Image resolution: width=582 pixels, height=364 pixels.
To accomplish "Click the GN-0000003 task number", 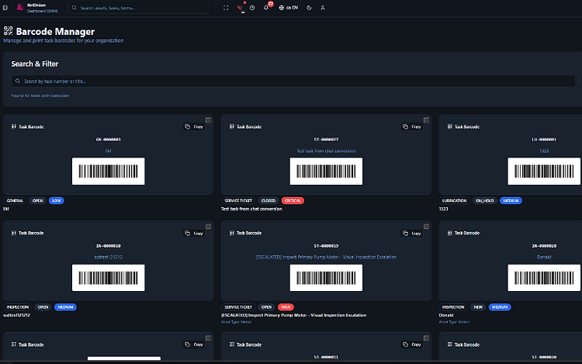I will click(x=109, y=139).
